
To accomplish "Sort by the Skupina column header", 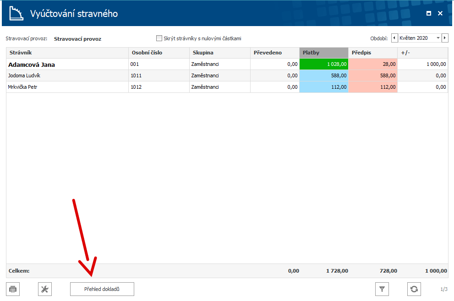I will click(220, 53).
